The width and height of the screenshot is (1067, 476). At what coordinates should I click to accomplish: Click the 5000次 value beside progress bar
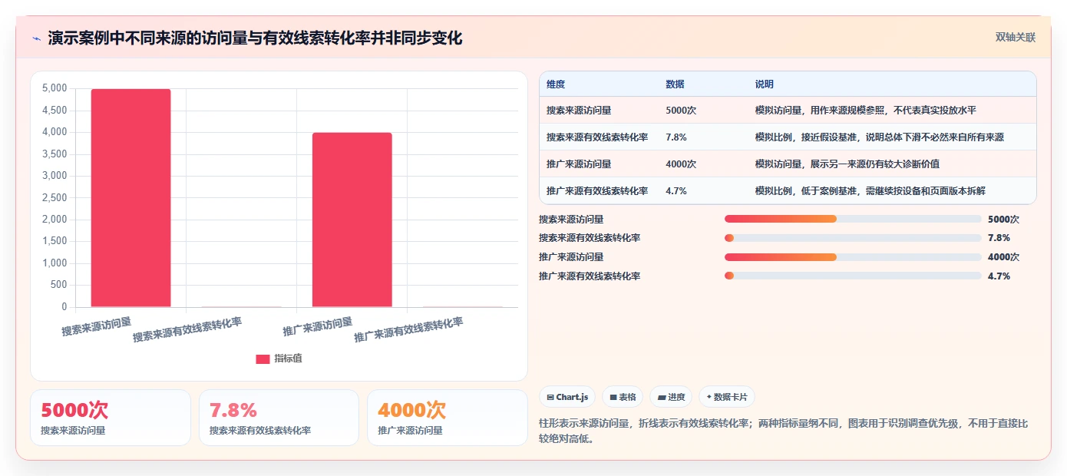coord(1003,219)
